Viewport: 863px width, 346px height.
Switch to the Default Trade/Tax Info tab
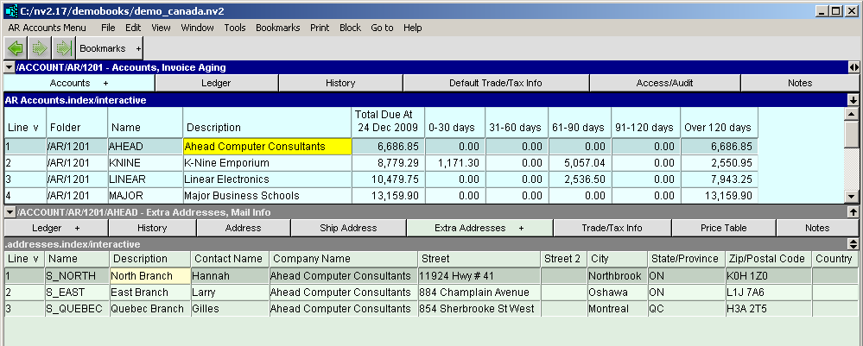pyautogui.click(x=495, y=83)
